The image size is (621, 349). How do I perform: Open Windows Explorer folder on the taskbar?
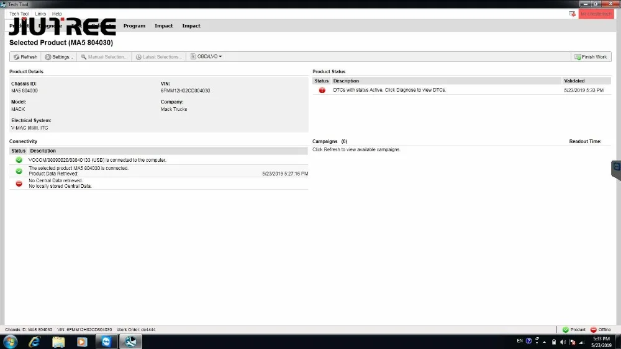click(x=58, y=342)
